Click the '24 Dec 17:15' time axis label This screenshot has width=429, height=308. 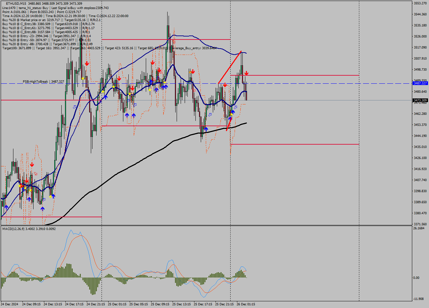coord(74,304)
